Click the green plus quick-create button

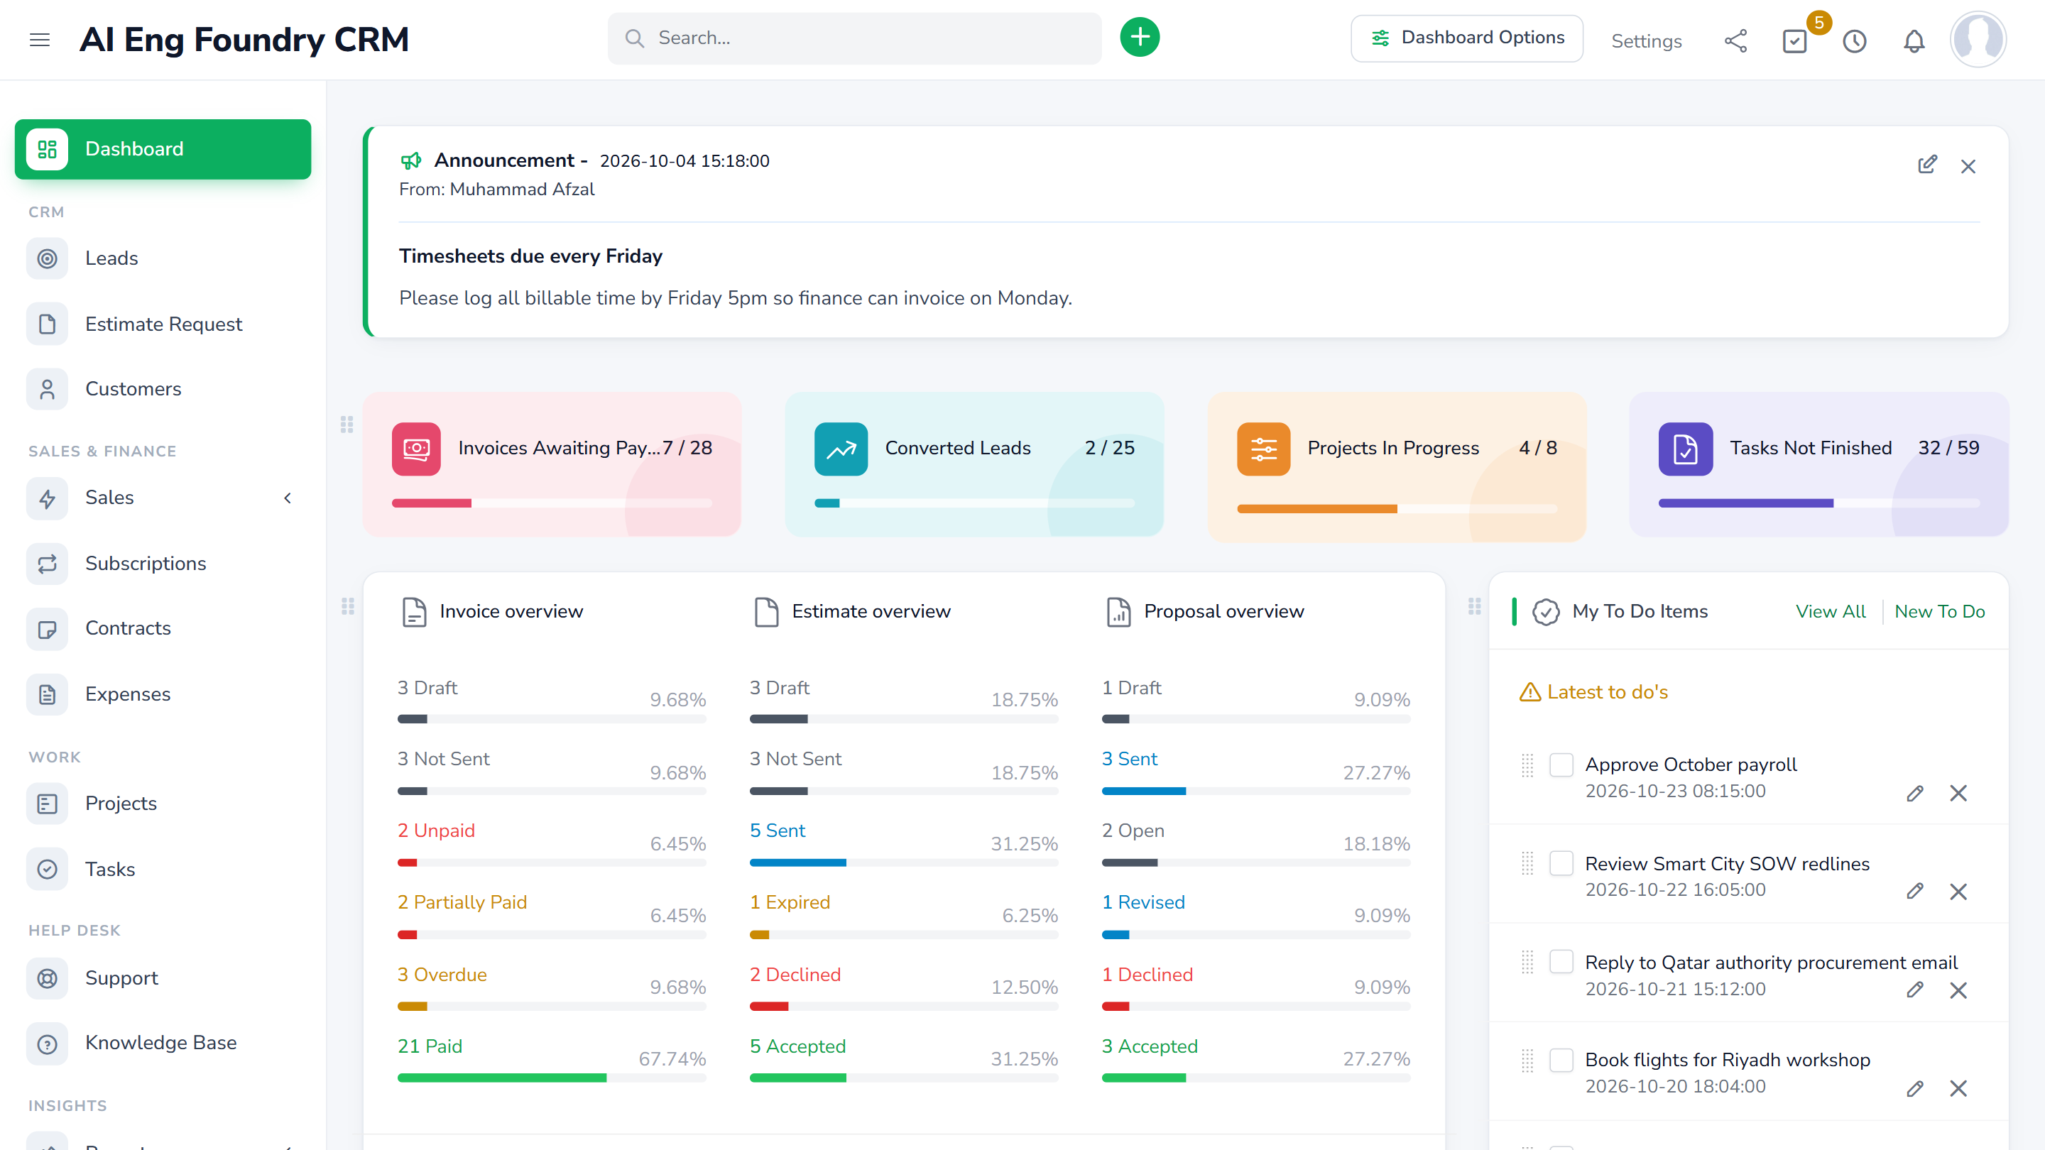point(1139,38)
